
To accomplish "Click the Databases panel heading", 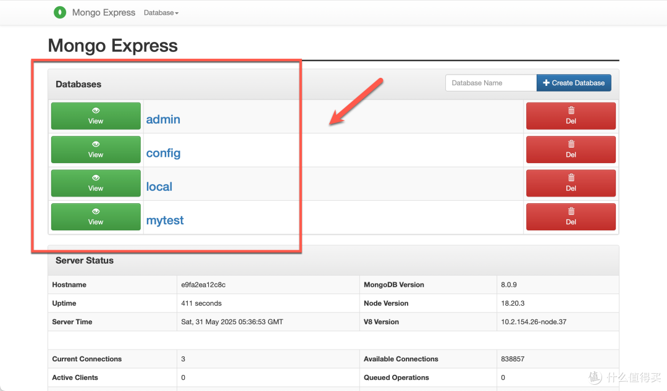I will coord(78,84).
